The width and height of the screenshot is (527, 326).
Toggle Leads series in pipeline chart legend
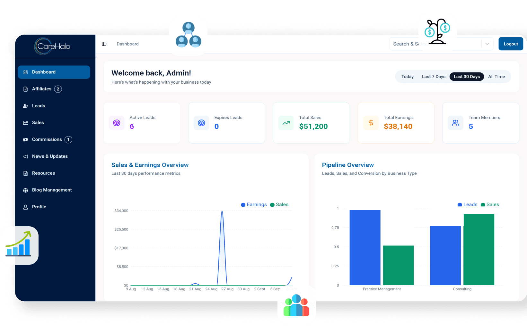[467, 205]
